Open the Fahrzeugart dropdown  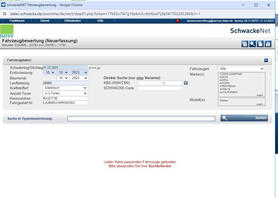pyautogui.click(x=241, y=69)
